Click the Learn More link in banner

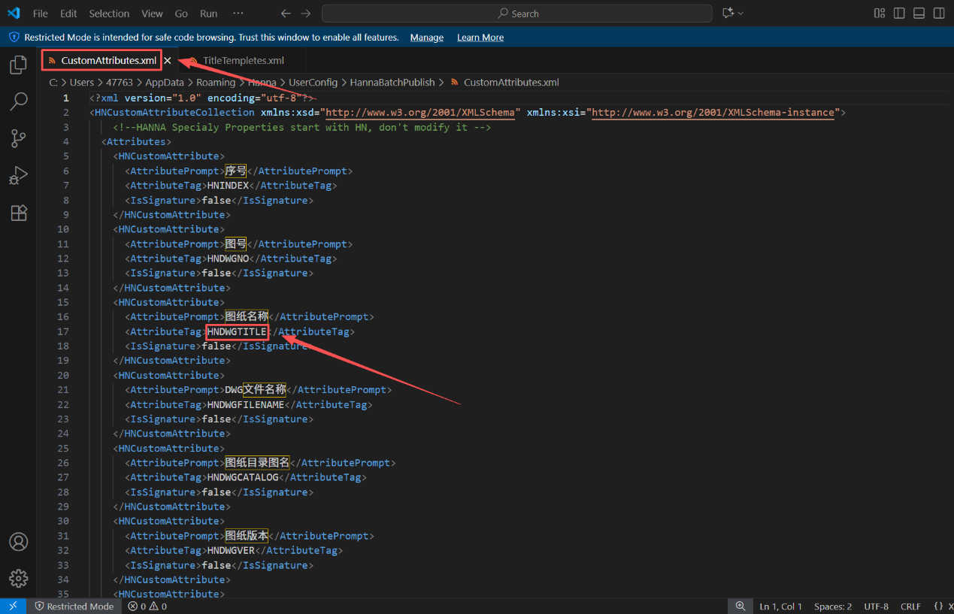[x=480, y=38]
